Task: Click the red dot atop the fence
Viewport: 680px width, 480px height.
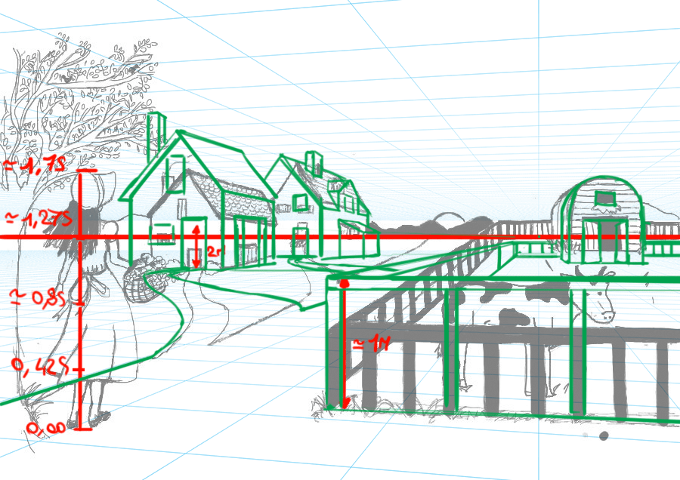Action: (344, 284)
